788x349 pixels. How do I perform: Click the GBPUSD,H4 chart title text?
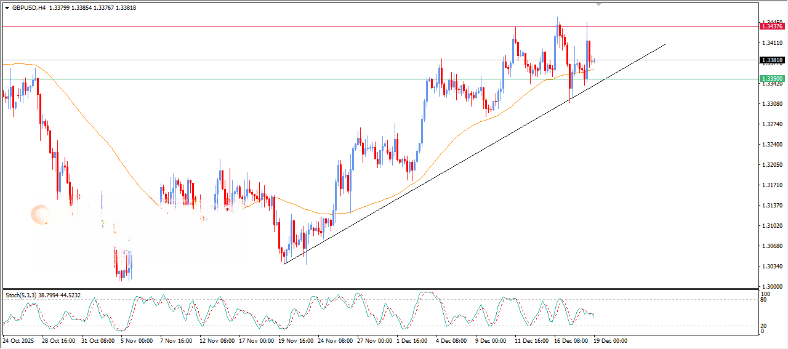coord(28,8)
